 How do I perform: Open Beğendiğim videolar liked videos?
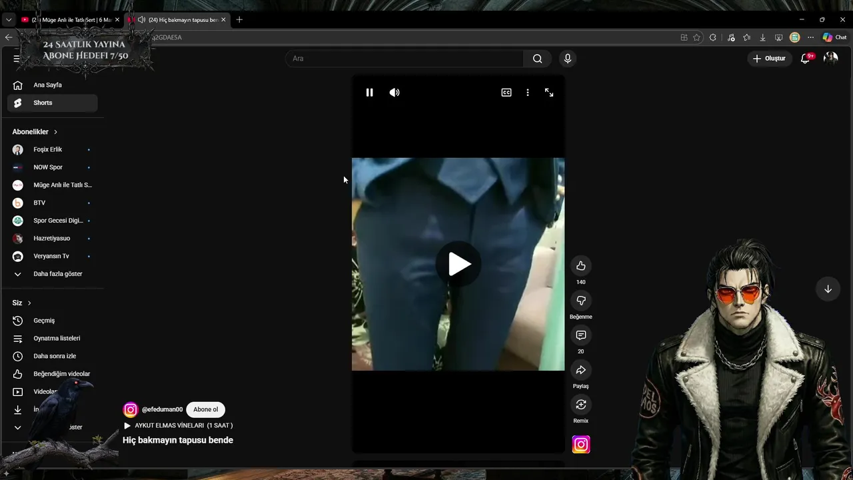coord(52,374)
